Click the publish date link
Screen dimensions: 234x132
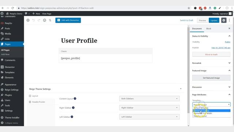221,48
